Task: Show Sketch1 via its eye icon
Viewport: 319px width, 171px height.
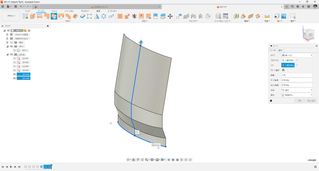Action: click(14, 58)
